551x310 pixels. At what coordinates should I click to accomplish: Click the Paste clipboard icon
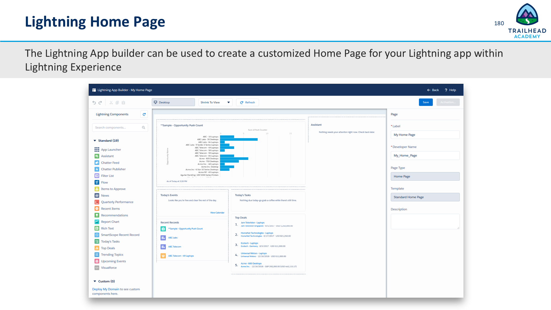pos(123,102)
